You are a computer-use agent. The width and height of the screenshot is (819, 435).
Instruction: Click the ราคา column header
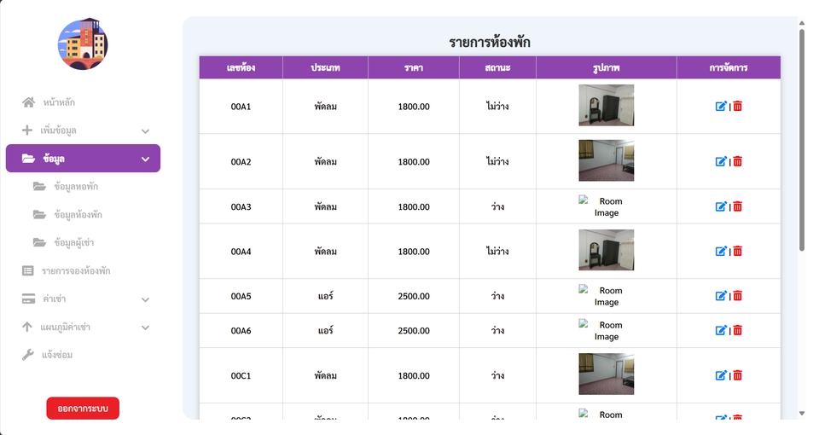coord(414,67)
